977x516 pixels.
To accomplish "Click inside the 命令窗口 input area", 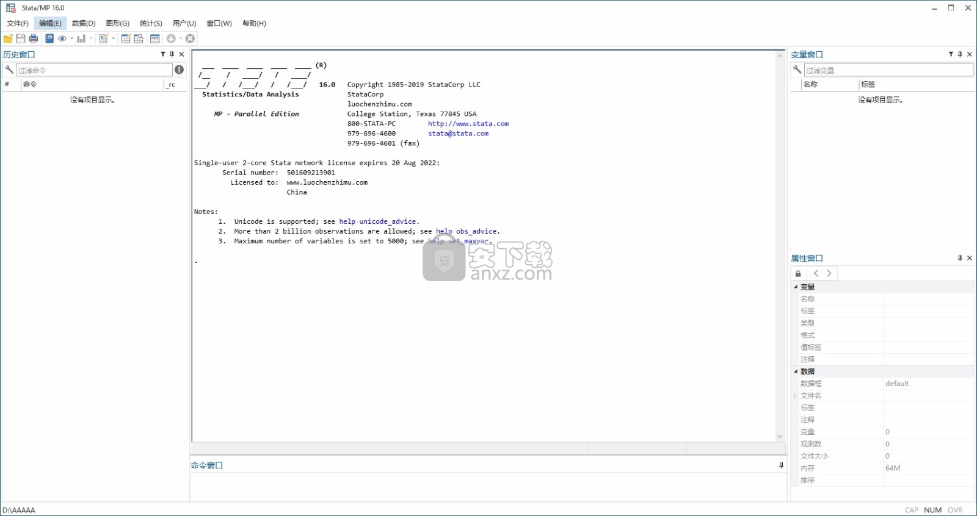I will (x=487, y=486).
